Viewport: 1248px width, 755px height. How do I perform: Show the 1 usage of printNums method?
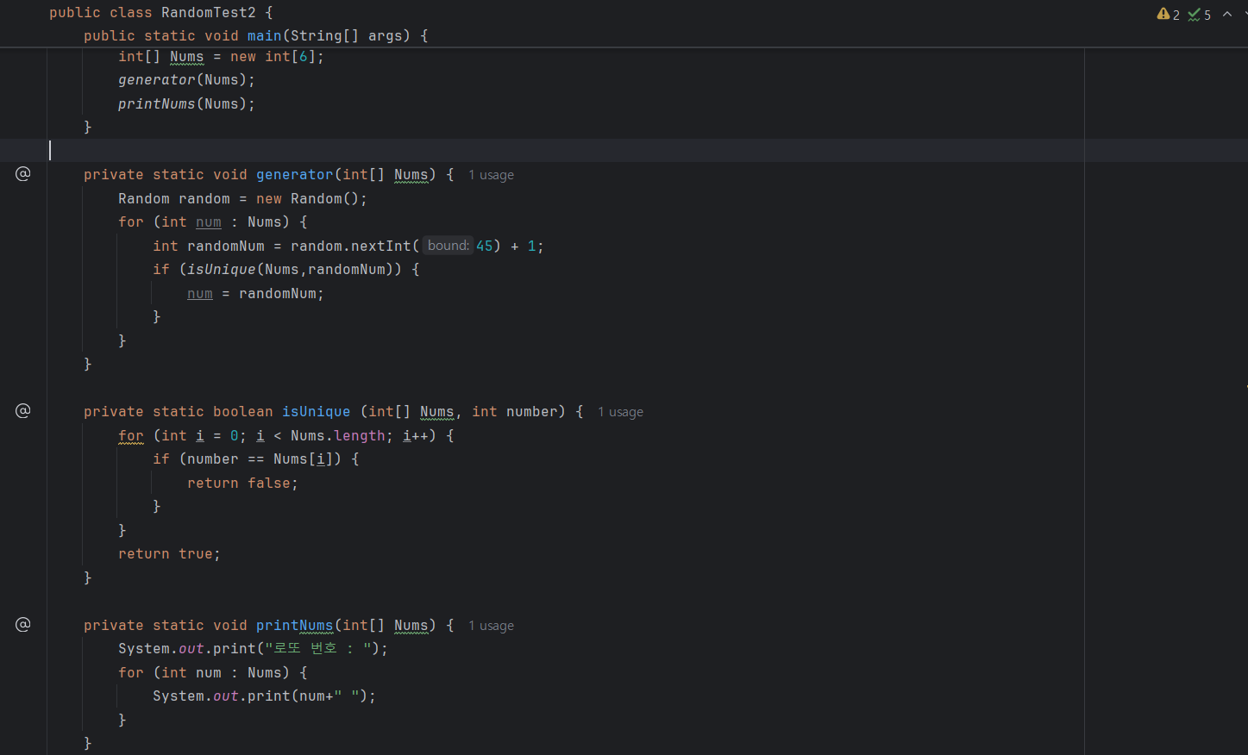[x=491, y=626]
